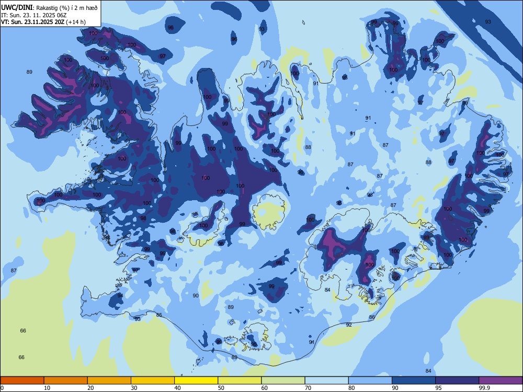Click the 30–40 golden legend swatch

(153, 381)
